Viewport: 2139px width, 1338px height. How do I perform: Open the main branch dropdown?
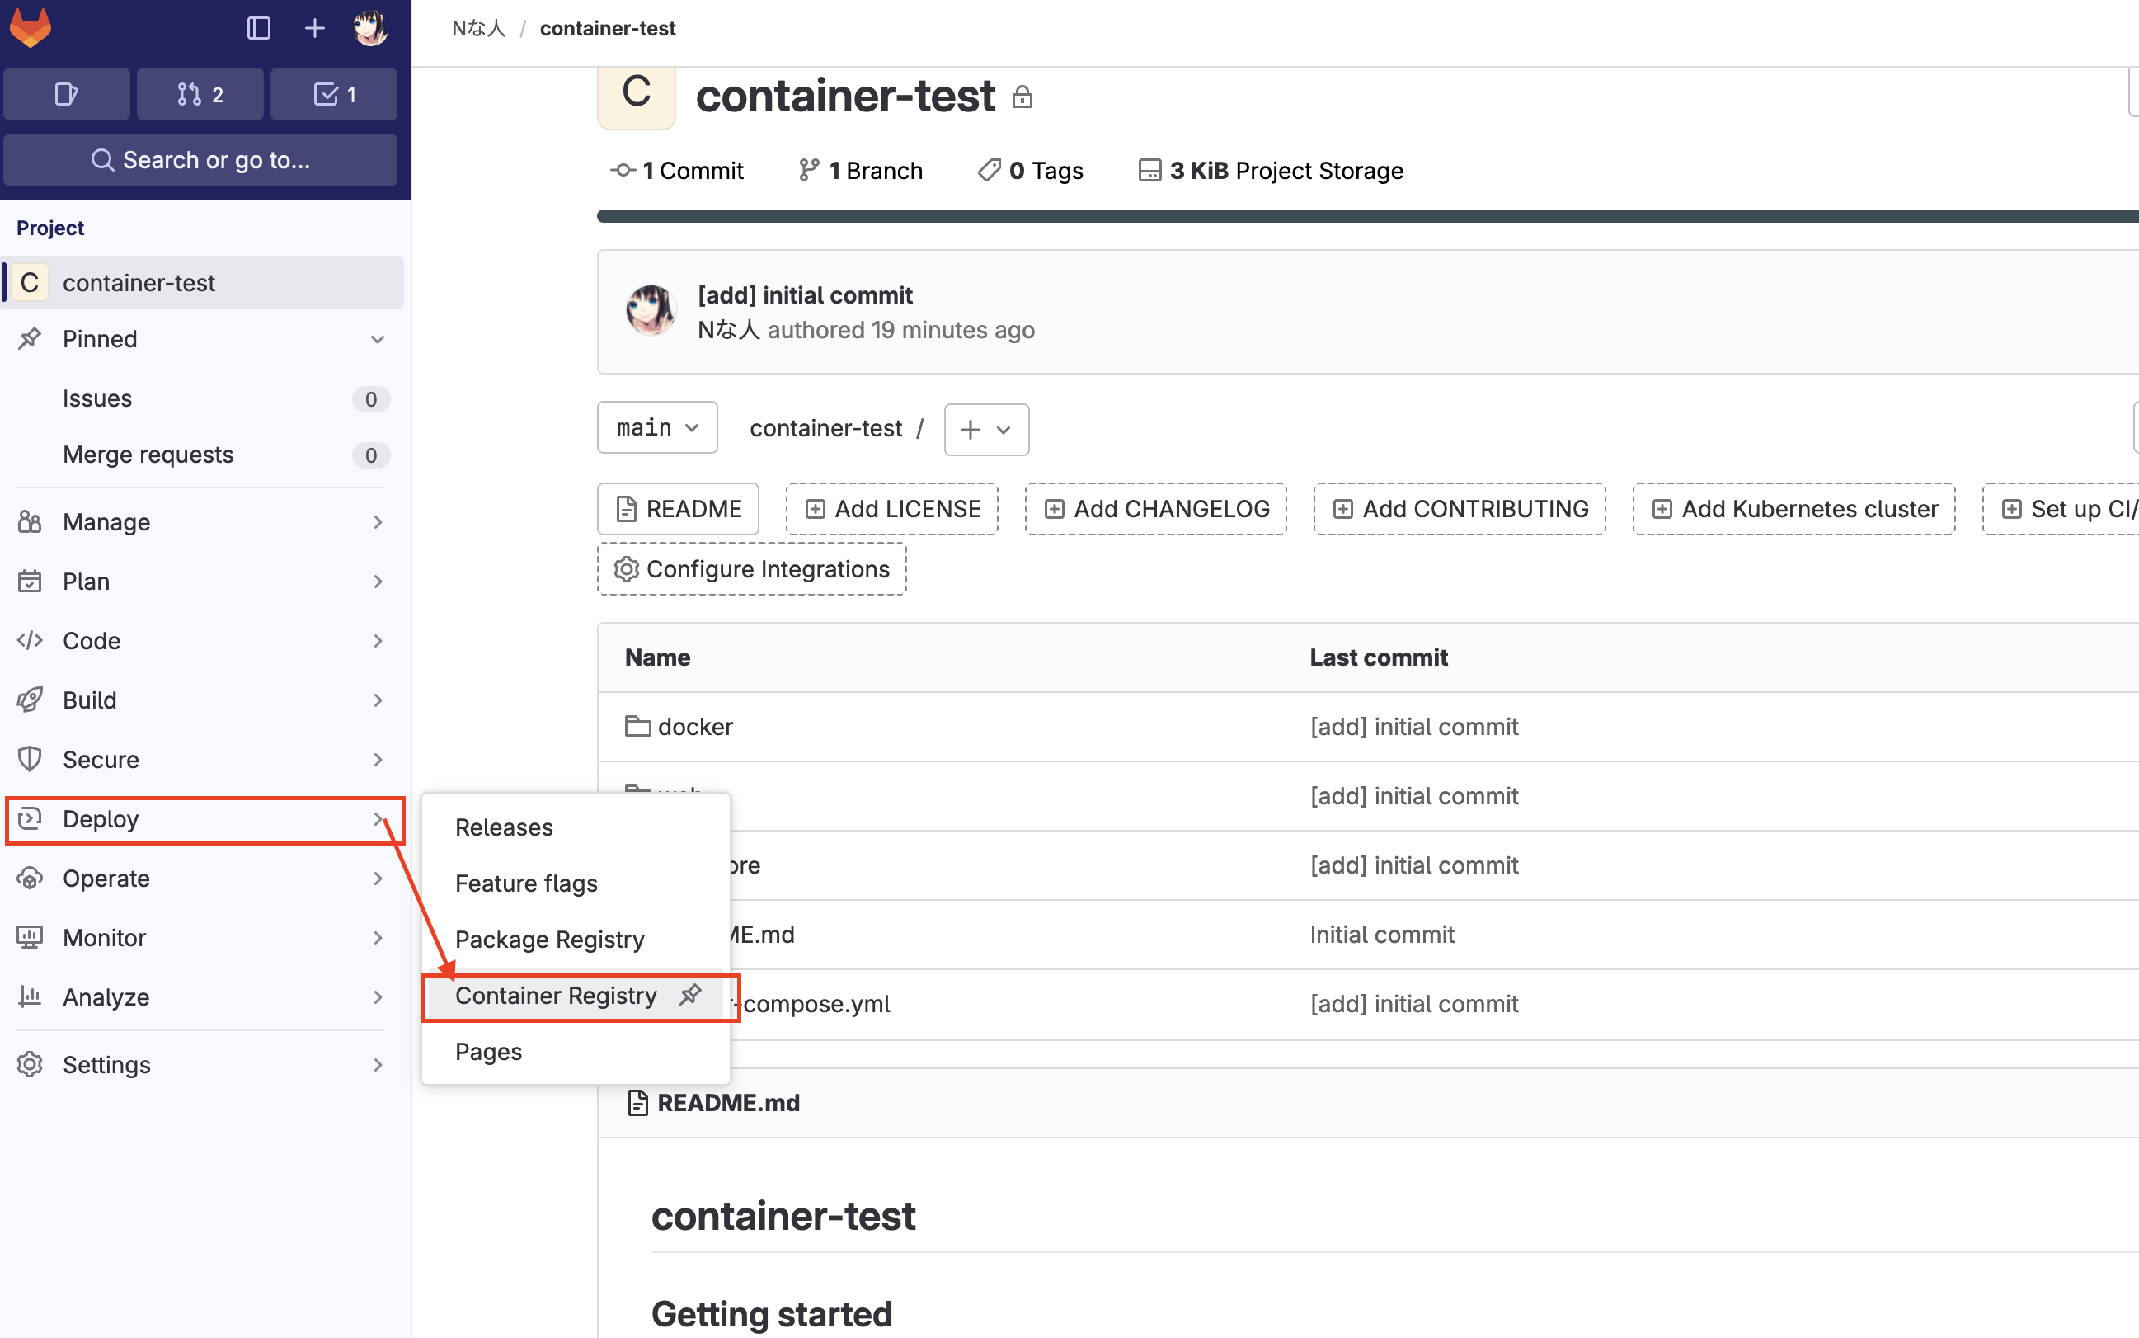pos(656,428)
